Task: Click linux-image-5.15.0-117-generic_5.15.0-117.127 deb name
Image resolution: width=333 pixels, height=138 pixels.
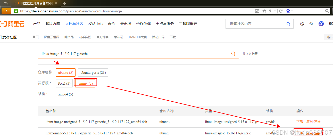Action: [x=89, y=133]
